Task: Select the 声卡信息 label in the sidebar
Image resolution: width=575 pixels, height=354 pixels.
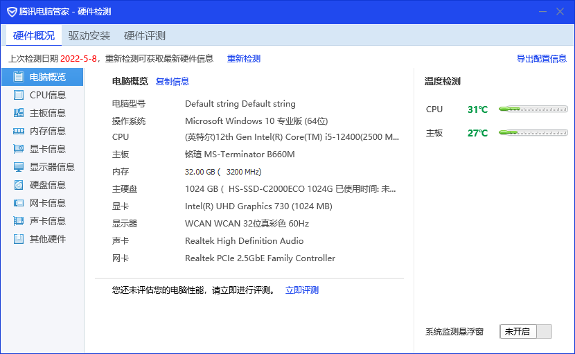Action: click(x=48, y=221)
